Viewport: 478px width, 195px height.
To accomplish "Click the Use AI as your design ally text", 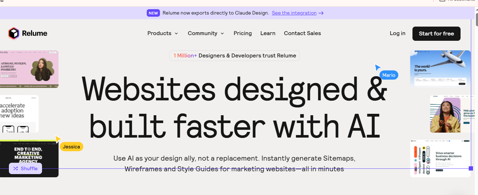I will coord(234,163).
